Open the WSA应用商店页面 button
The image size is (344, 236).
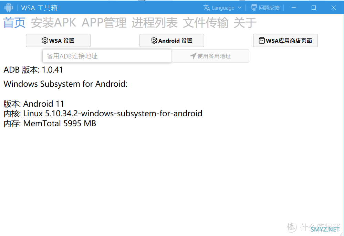point(285,41)
